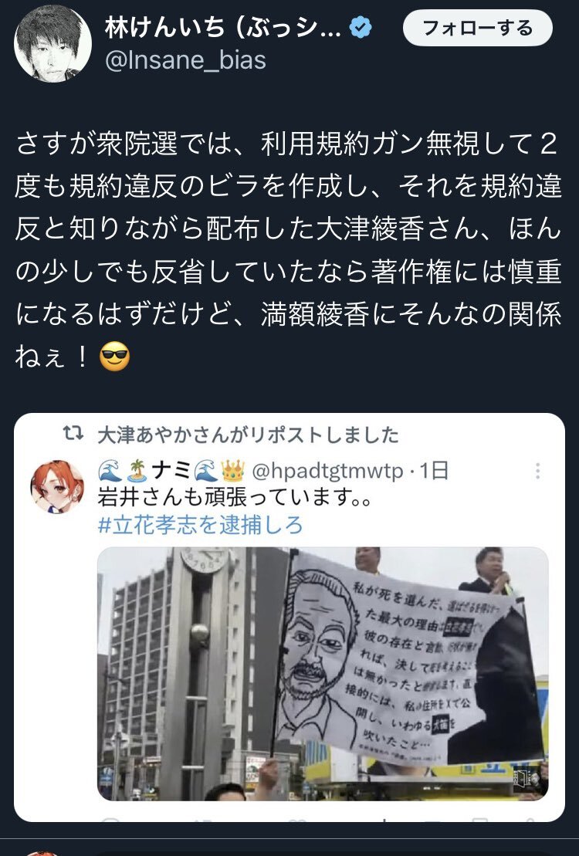Open the street protest video thumbnail
The image size is (579, 856).
point(323,674)
